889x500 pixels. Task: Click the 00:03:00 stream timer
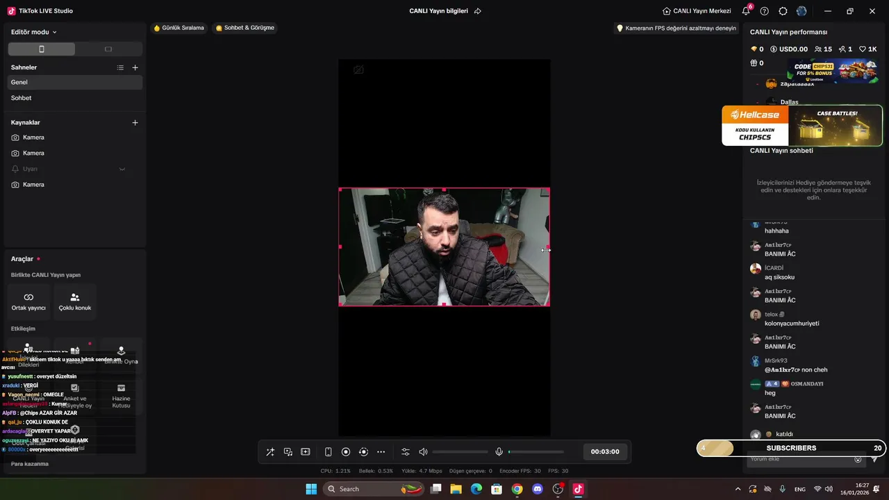coord(605,451)
